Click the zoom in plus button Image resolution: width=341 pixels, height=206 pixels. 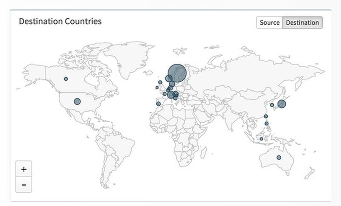pyautogui.click(x=24, y=169)
